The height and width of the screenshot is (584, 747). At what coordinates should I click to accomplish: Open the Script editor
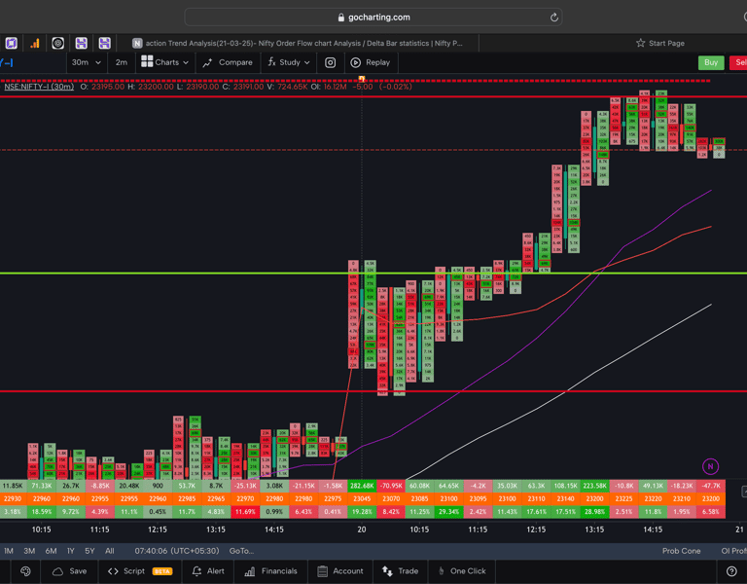[x=127, y=571]
